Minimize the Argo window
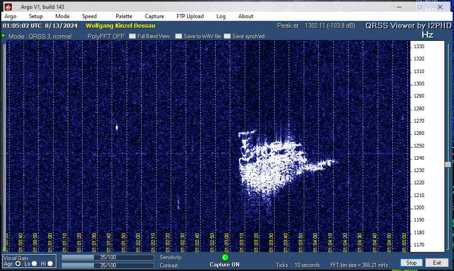Viewport: 454px width, 271px height. tap(399, 7)
